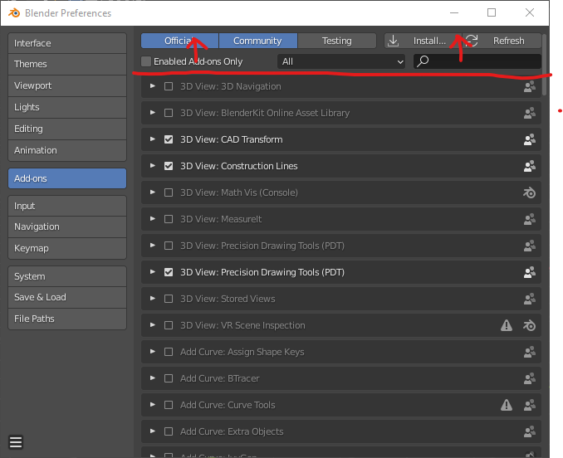Enable the 3D Navigation add-on checkbox
The height and width of the screenshot is (458, 563).
click(169, 86)
